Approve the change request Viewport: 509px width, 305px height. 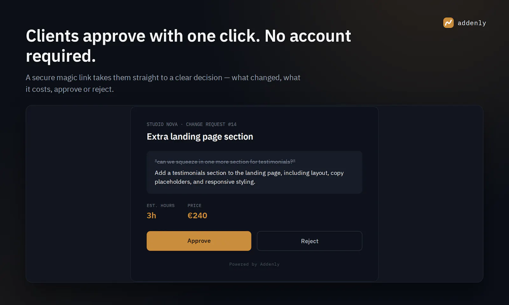coord(199,241)
